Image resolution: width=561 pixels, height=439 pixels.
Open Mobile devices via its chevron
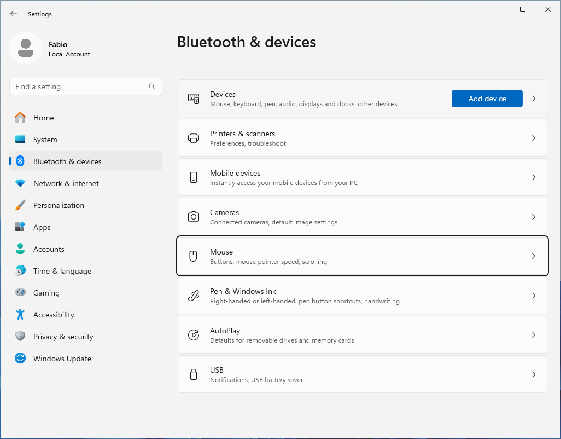(534, 177)
